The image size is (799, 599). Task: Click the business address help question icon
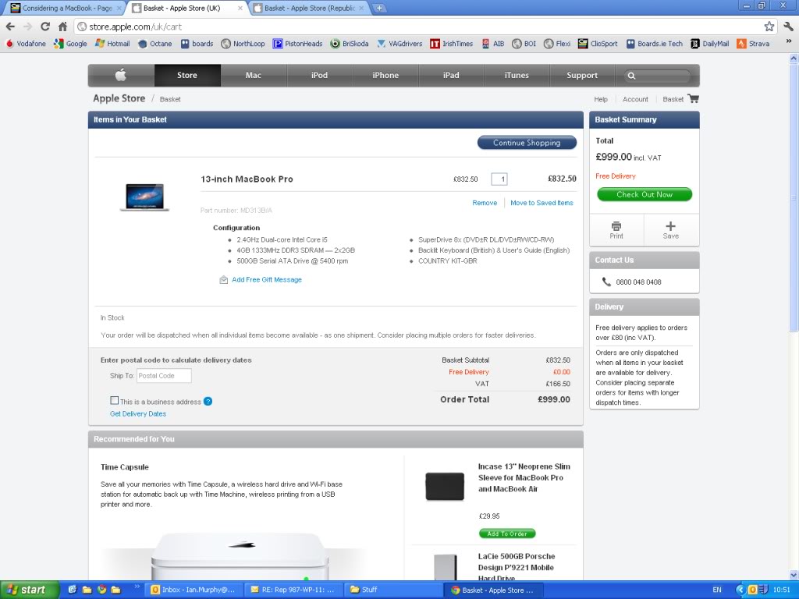pyautogui.click(x=208, y=402)
